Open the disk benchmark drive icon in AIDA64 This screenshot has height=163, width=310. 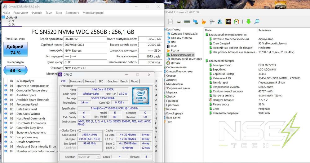click(179, 22)
